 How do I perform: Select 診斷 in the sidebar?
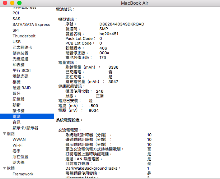17,105
